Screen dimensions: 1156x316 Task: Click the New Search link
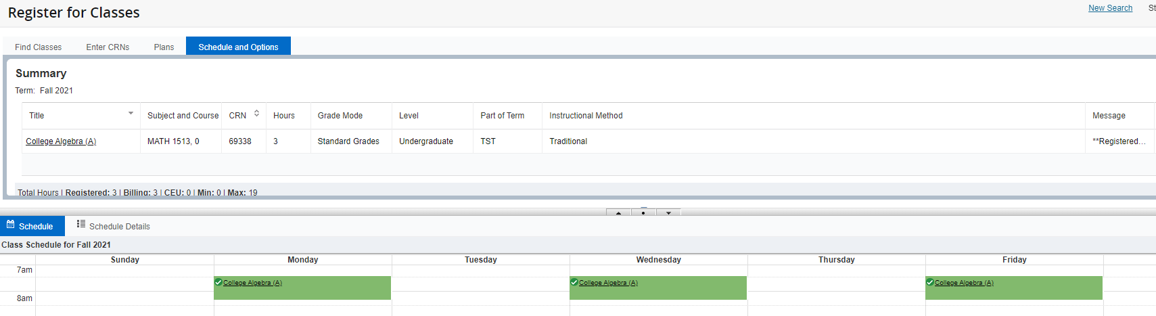pyautogui.click(x=1110, y=8)
